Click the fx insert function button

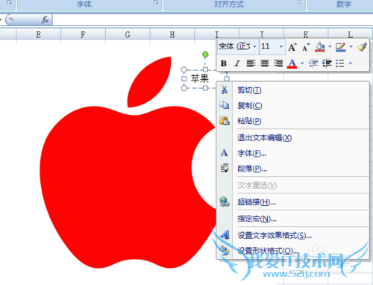pos(45,19)
